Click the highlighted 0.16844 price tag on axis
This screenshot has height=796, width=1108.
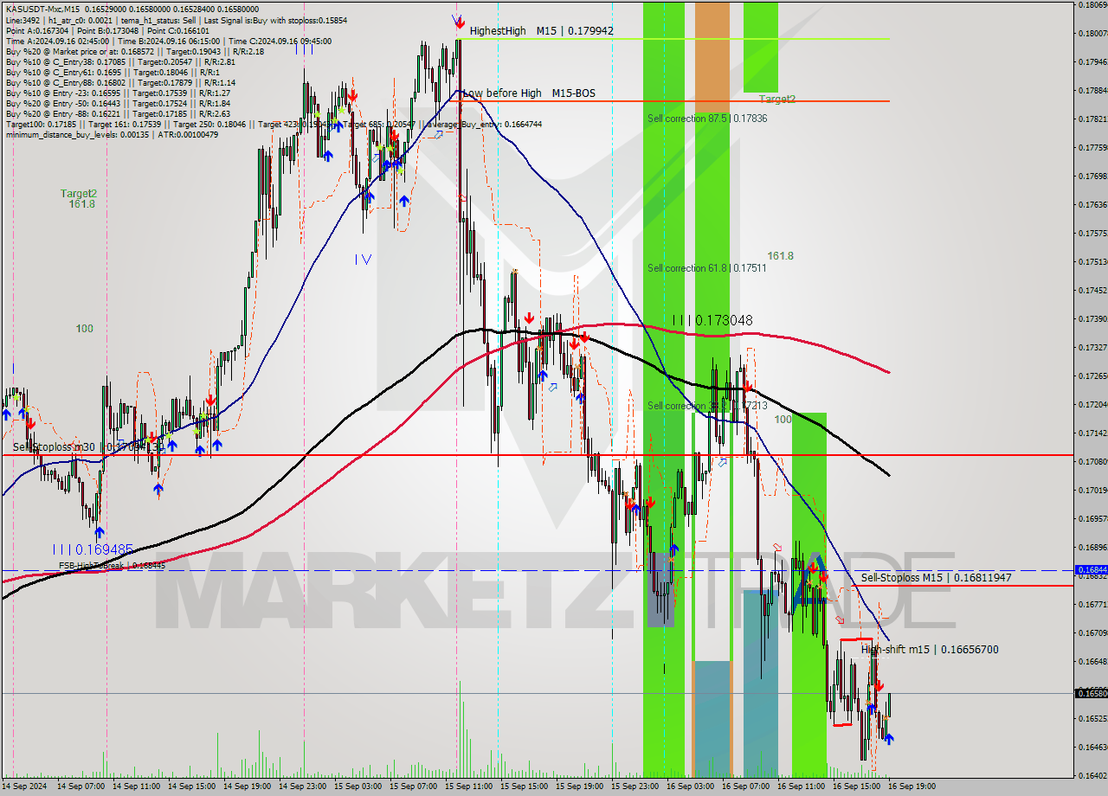point(1091,569)
